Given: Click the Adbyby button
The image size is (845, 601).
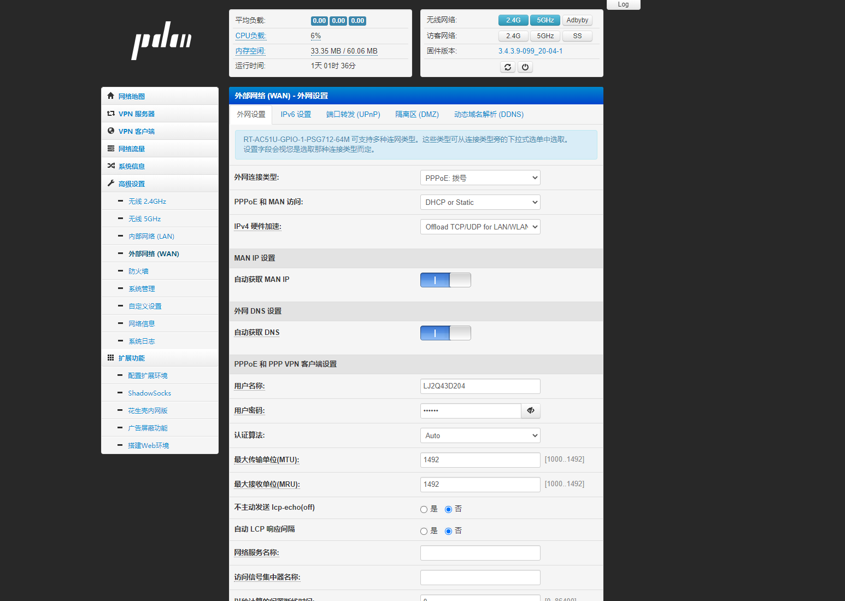Looking at the screenshot, I should click(x=577, y=20).
